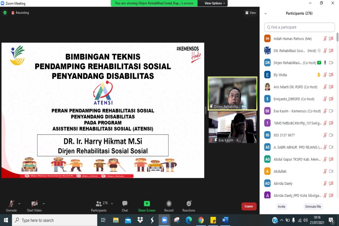
Task: Click Indah Humas Rehsos camera-off icon
Action: click(331, 39)
